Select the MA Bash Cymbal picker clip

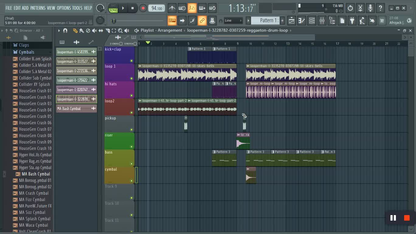pos(76,108)
